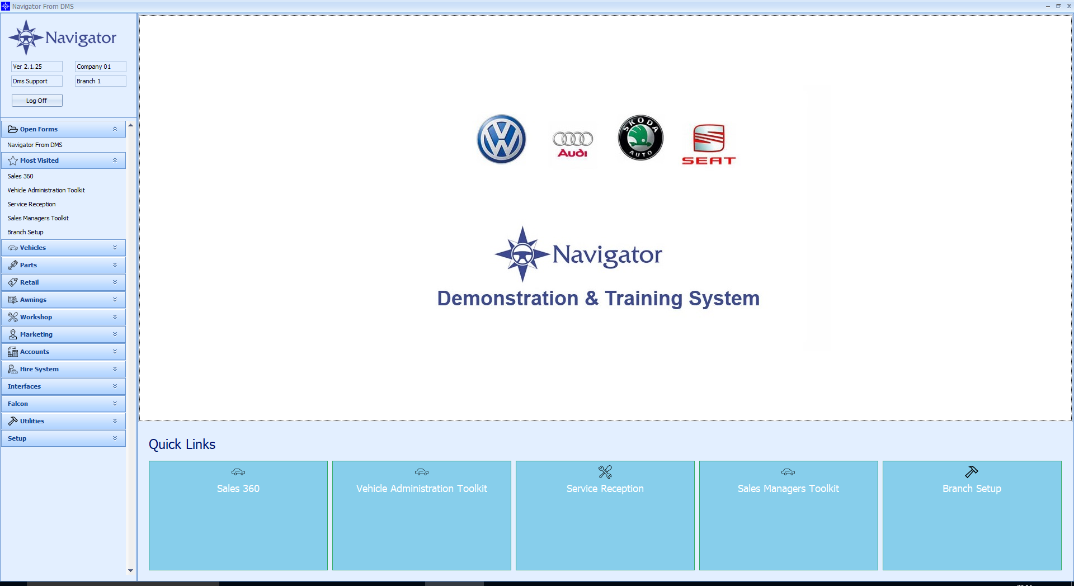Open the Accounts menu header
1074x586 pixels.
[x=63, y=352]
